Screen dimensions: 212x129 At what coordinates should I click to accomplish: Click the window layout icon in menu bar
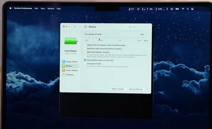coord(172,9)
